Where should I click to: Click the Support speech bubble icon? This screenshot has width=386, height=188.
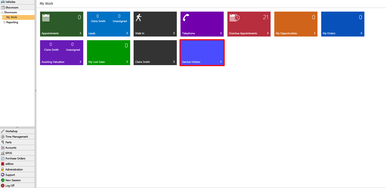point(3,175)
